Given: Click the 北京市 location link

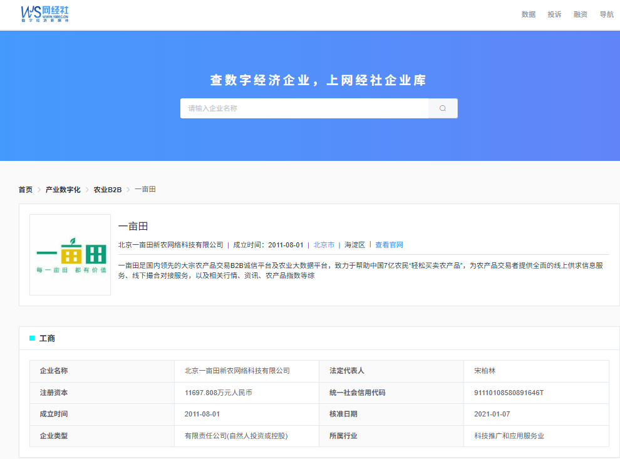Looking at the screenshot, I should point(324,245).
